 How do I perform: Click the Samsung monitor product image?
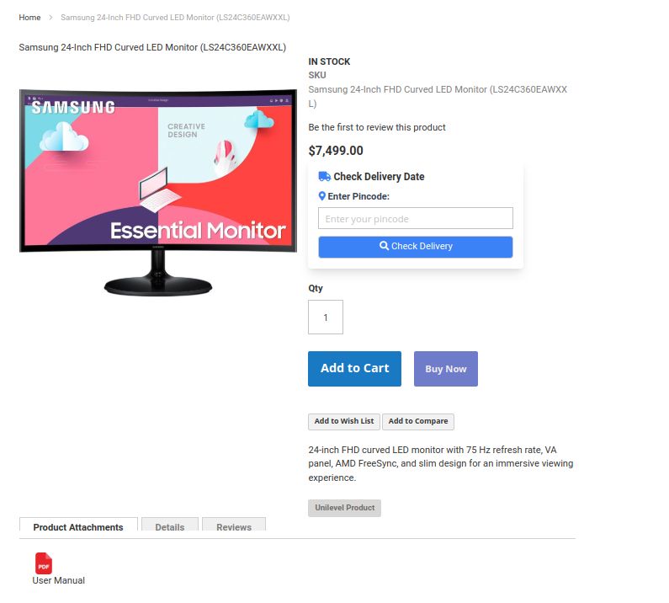coord(158,192)
